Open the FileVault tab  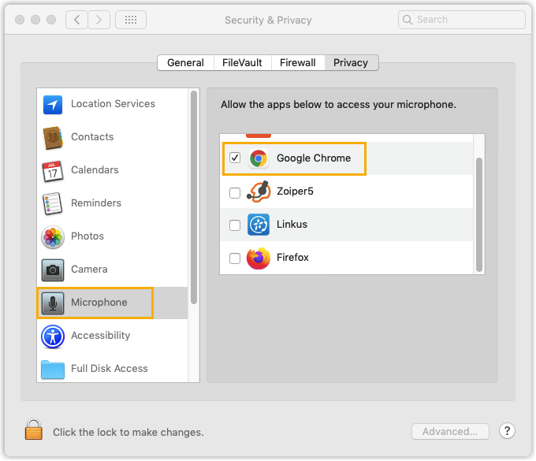tap(242, 63)
